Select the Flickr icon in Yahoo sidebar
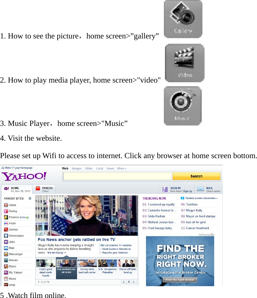 click(5, 223)
